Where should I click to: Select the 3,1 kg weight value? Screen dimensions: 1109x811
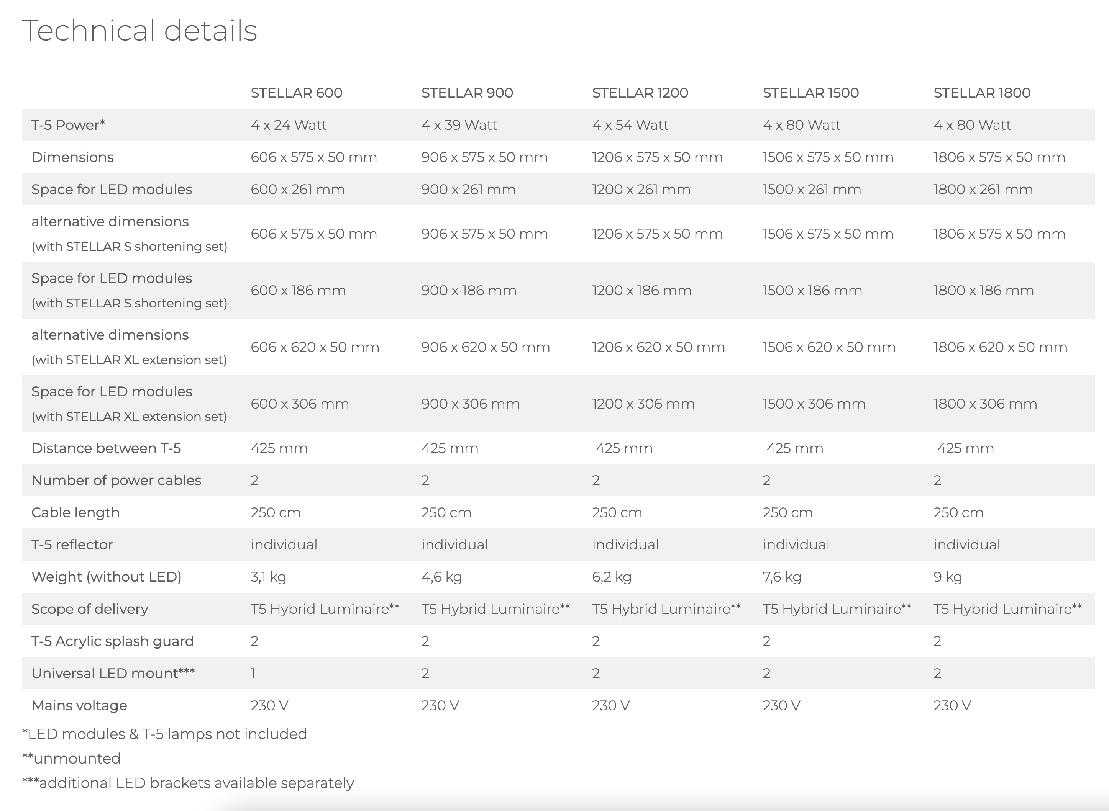click(268, 577)
